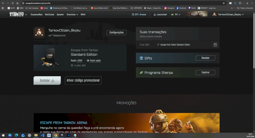Click the Standard Edition box art thumbnail

tap(50, 57)
